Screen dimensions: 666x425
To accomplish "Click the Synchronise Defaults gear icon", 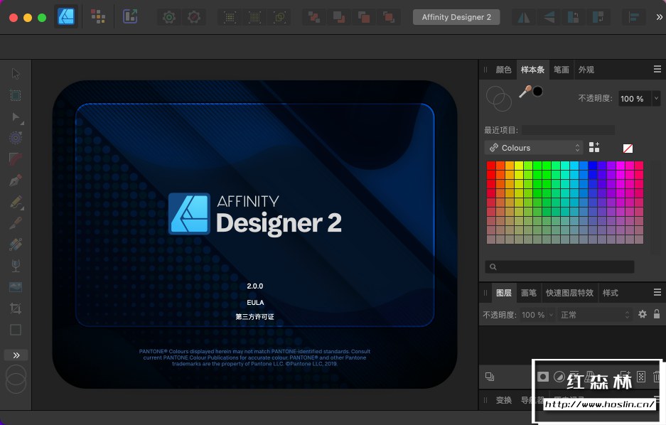I will [169, 17].
